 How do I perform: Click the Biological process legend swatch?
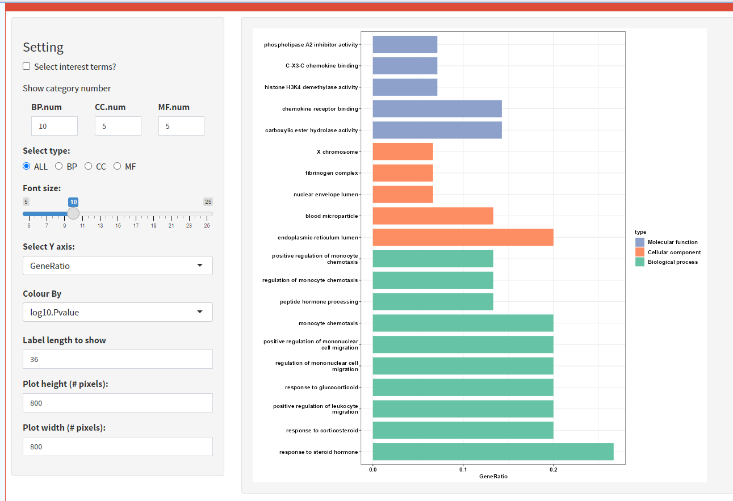pyautogui.click(x=640, y=262)
